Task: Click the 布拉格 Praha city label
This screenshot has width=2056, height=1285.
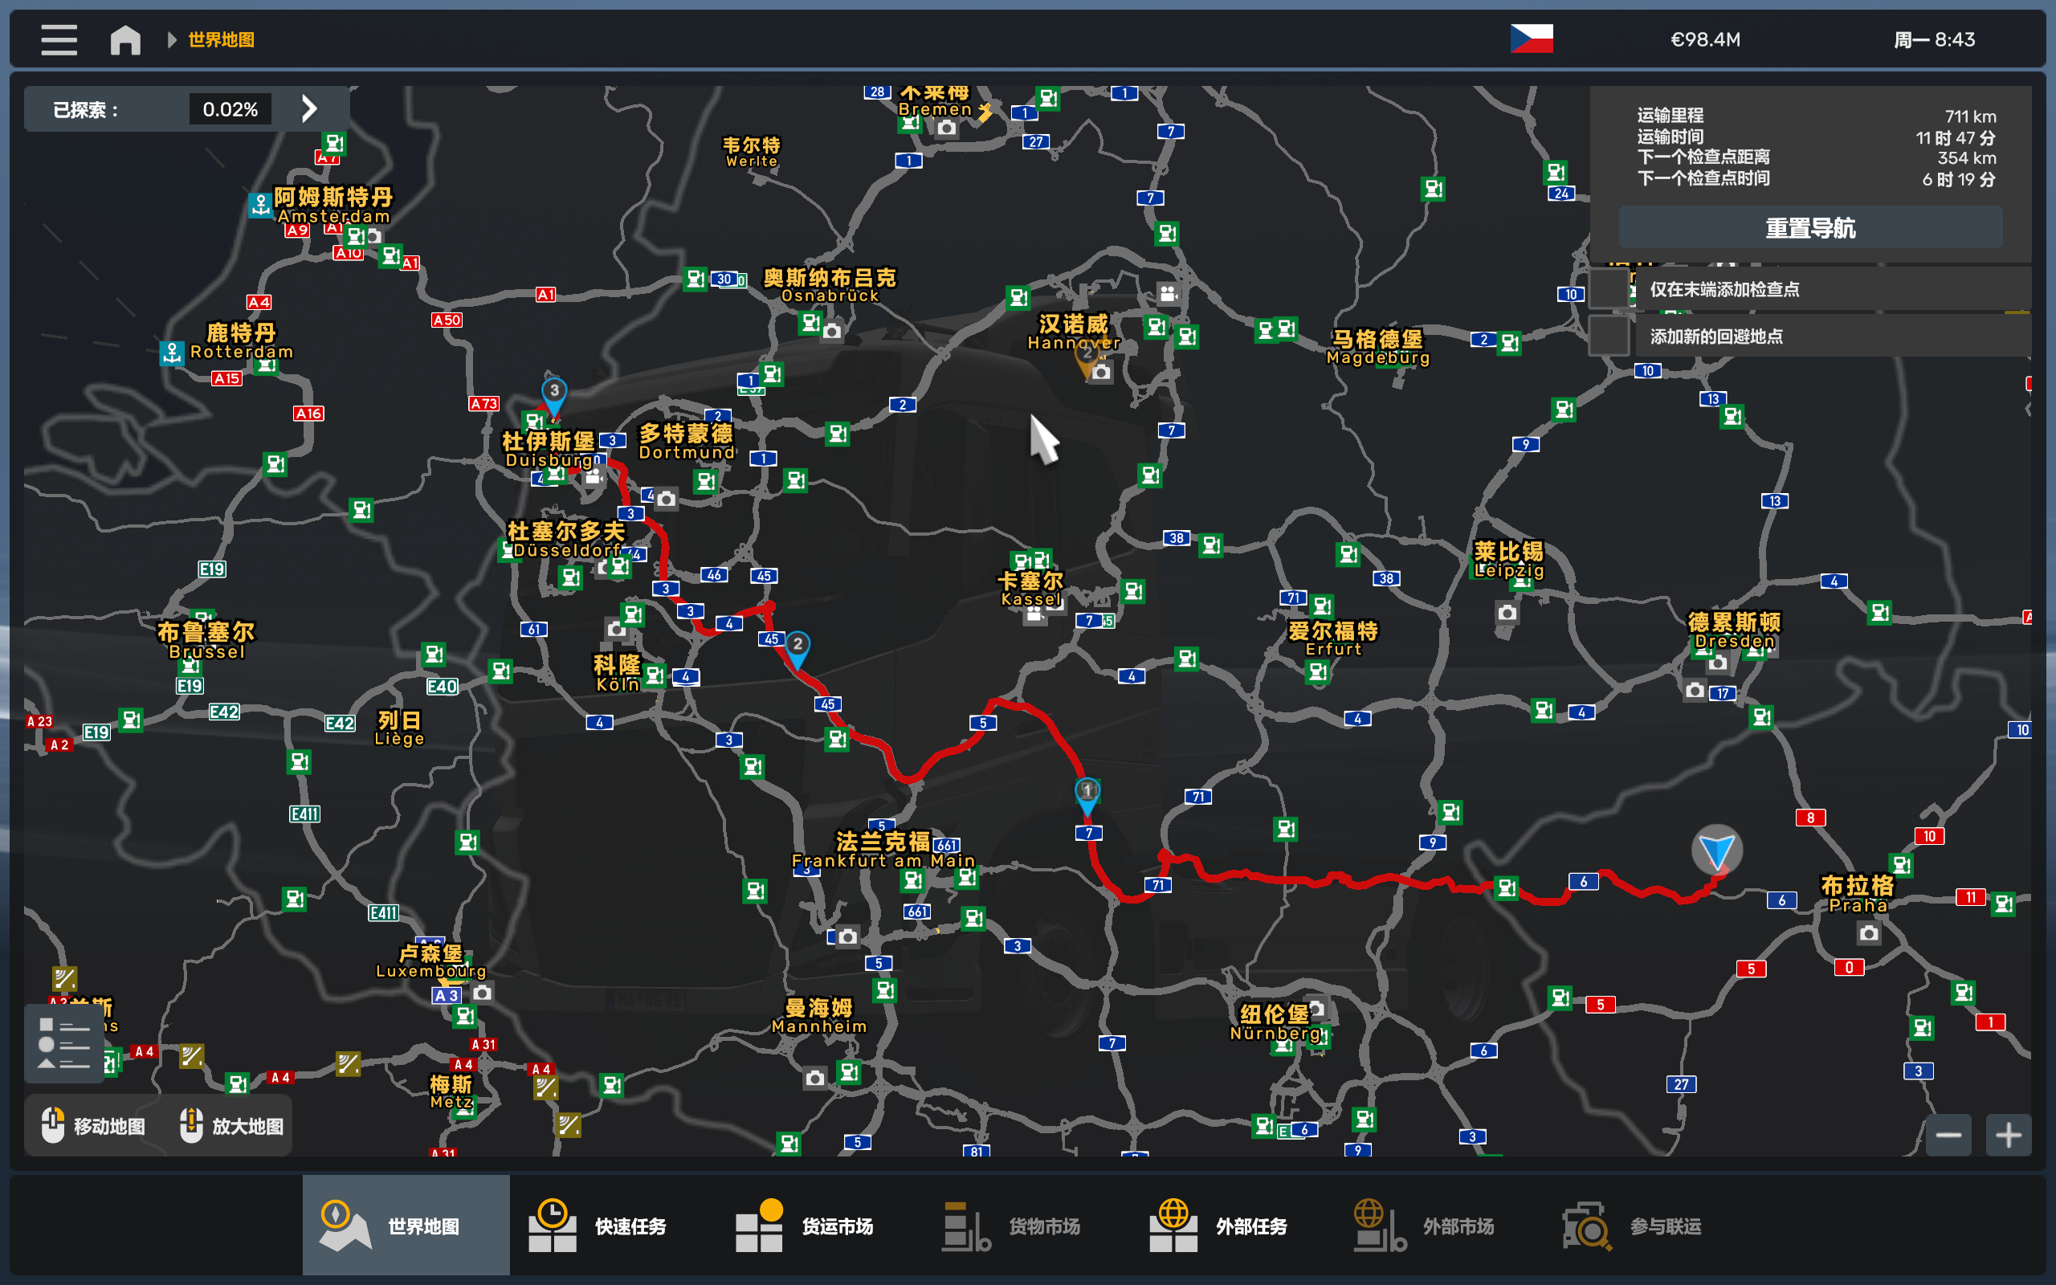Action: click(x=1857, y=894)
